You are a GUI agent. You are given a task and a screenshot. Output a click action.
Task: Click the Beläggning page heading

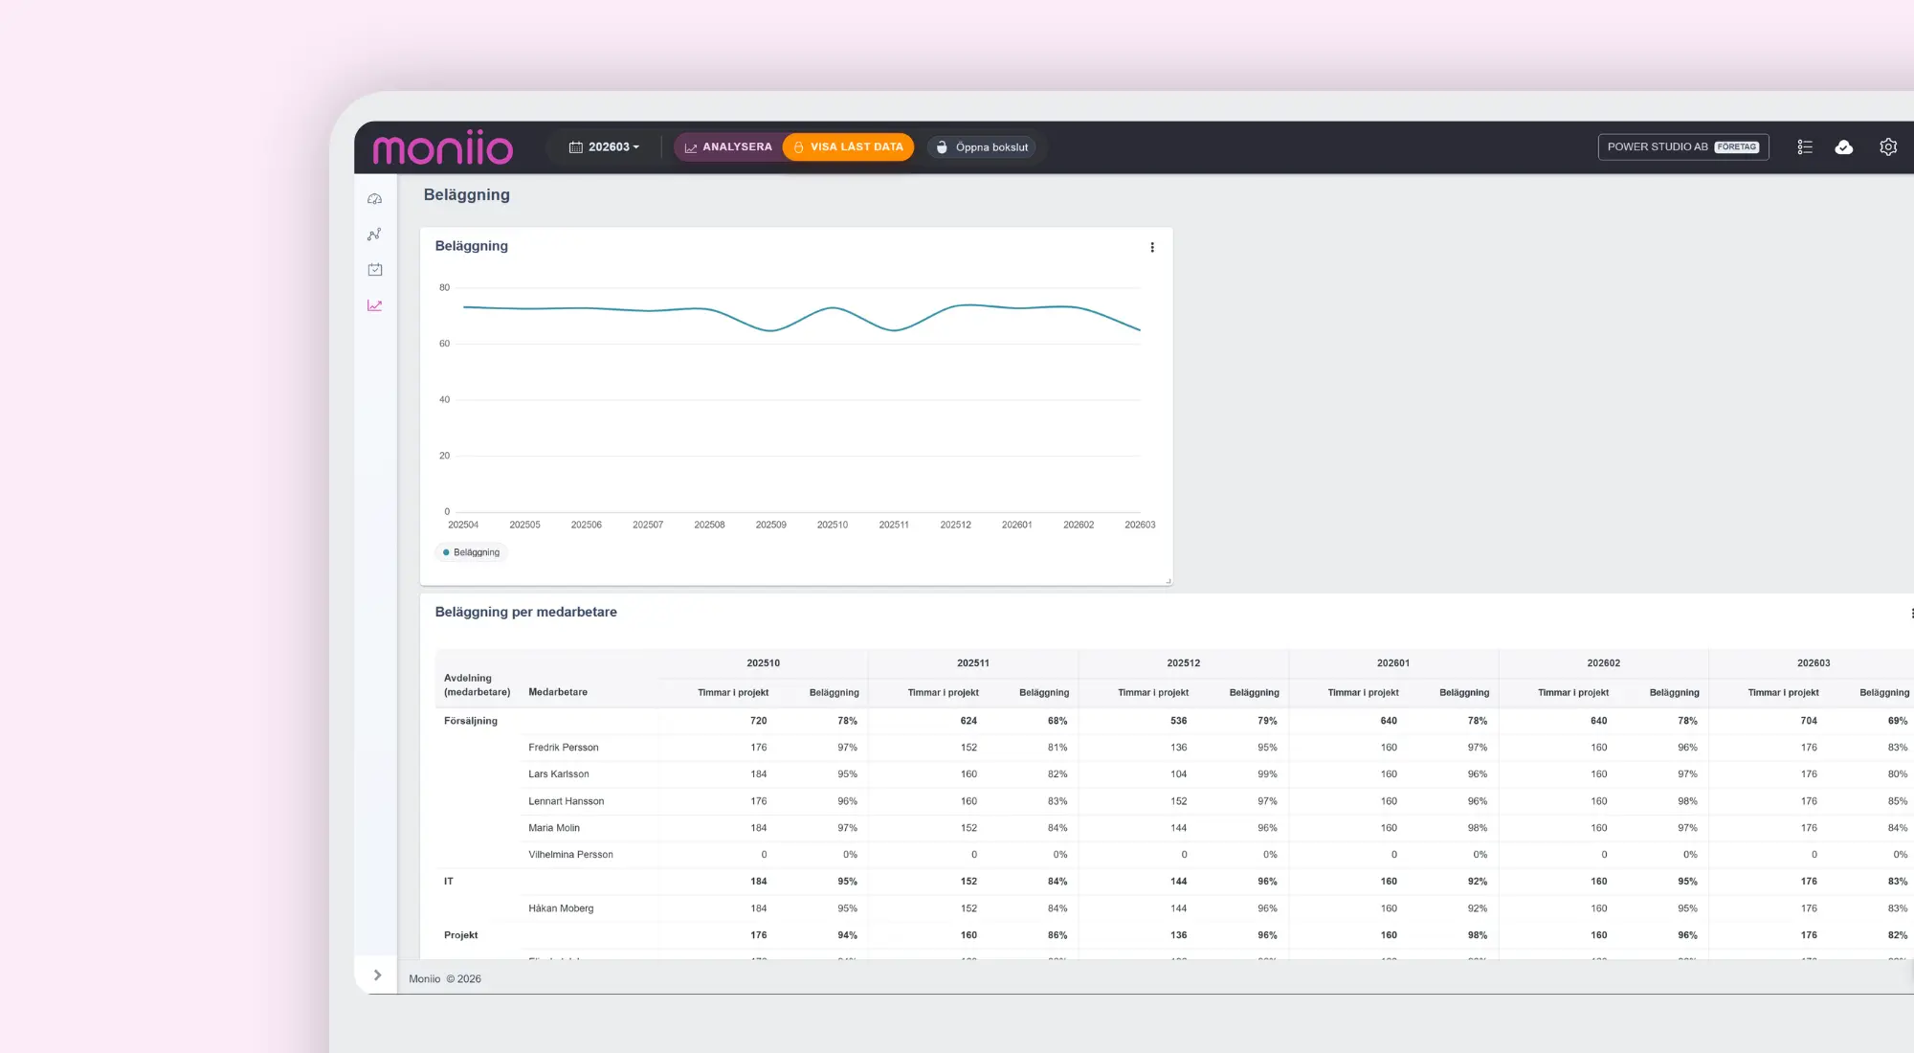pyautogui.click(x=467, y=195)
